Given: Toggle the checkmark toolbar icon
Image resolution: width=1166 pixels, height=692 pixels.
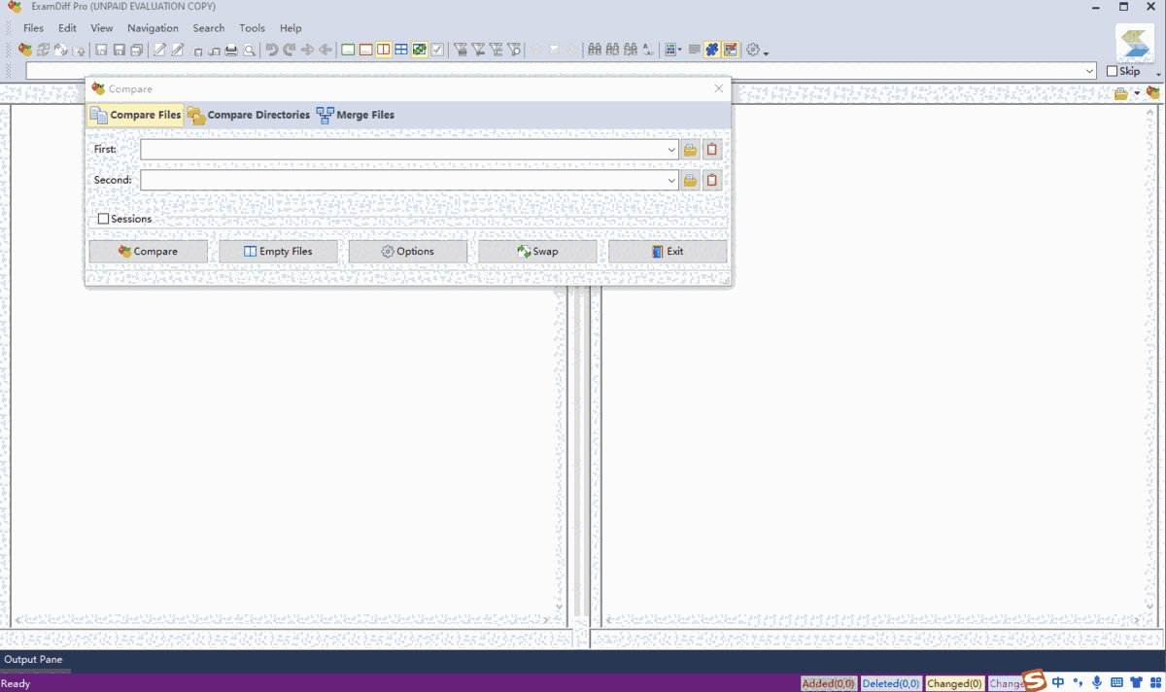Looking at the screenshot, I should [437, 50].
